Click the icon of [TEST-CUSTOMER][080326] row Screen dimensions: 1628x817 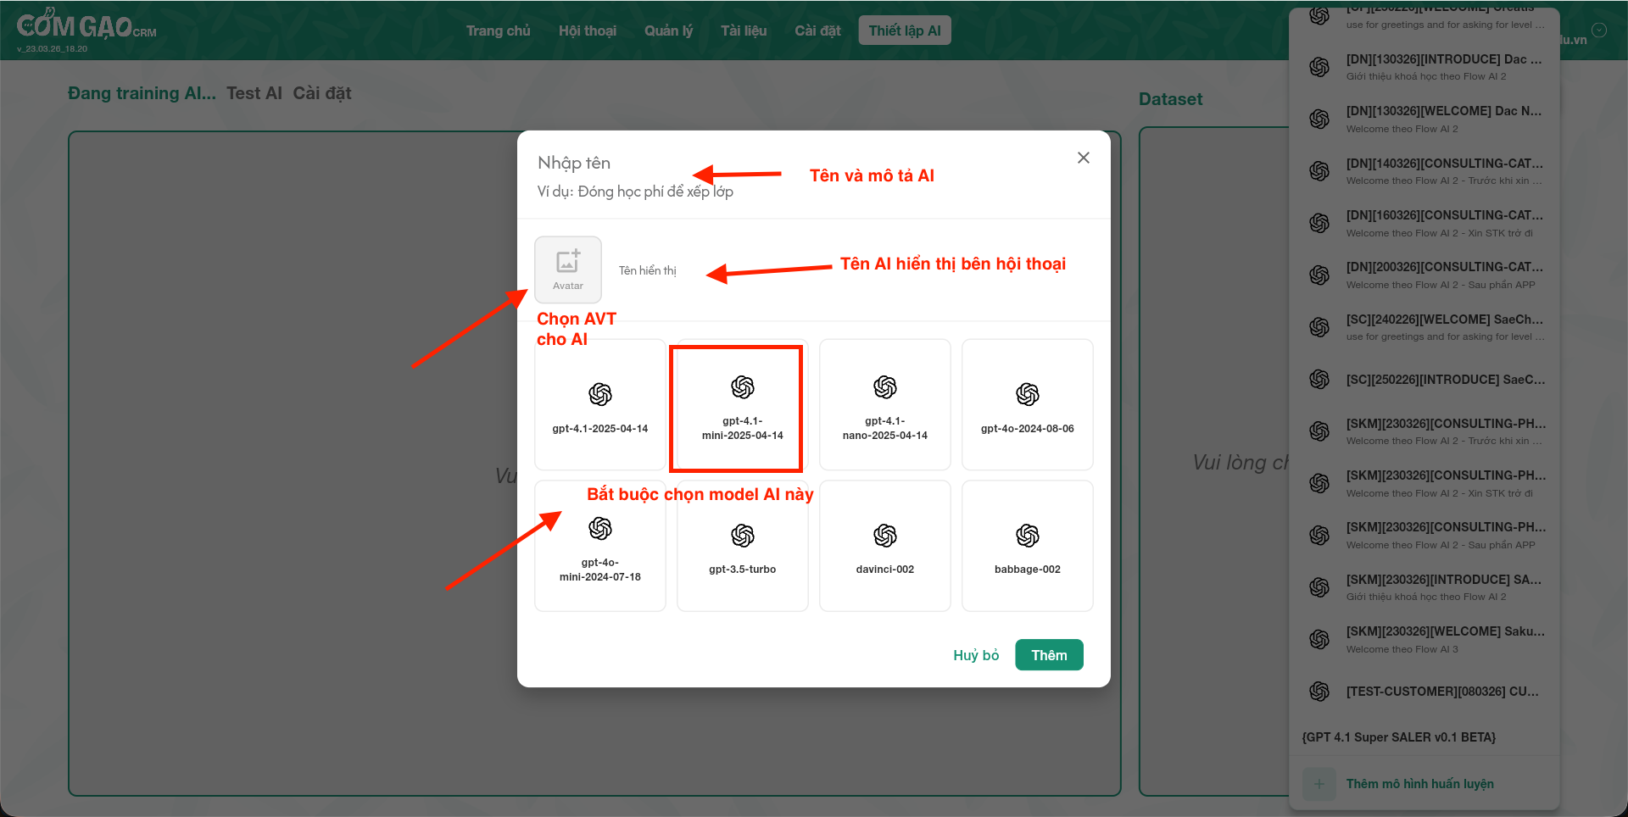tap(1319, 692)
